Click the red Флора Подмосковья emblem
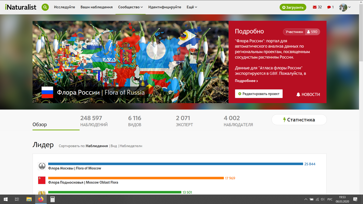The width and height of the screenshot is (363, 204). [x=41, y=180]
